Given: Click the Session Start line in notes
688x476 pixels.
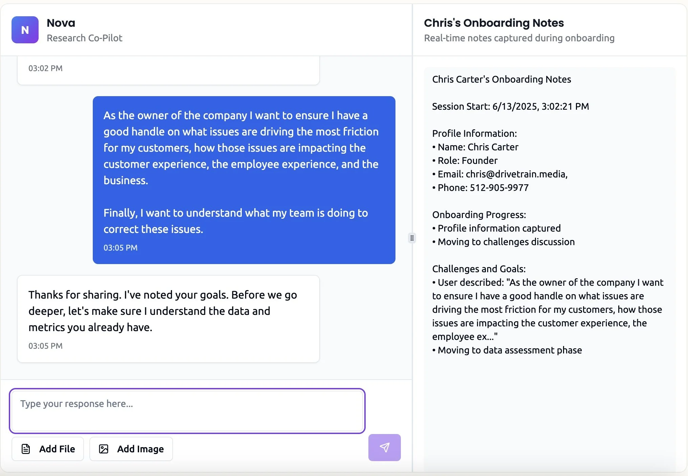Looking at the screenshot, I should pyautogui.click(x=510, y=106).
